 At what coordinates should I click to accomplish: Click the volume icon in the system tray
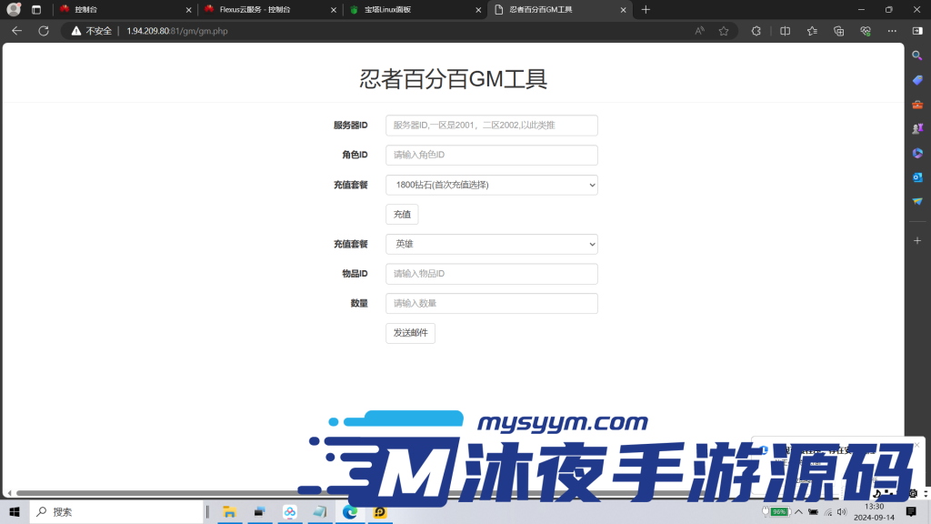[842, 511]
